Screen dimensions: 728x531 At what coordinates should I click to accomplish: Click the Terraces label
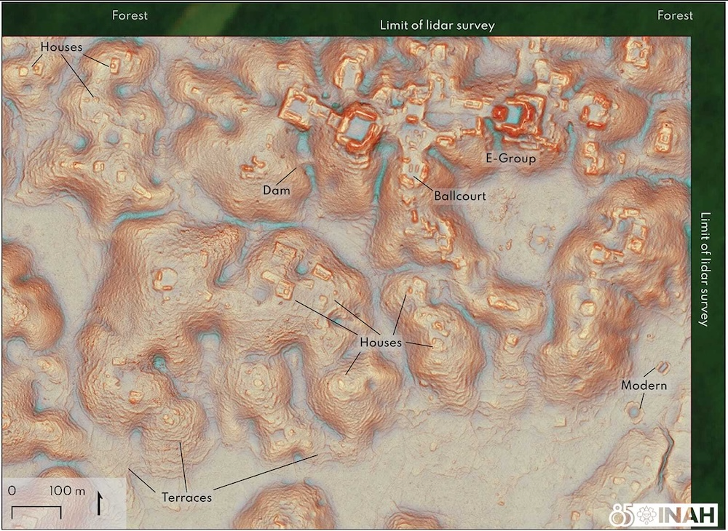(186, 498)
